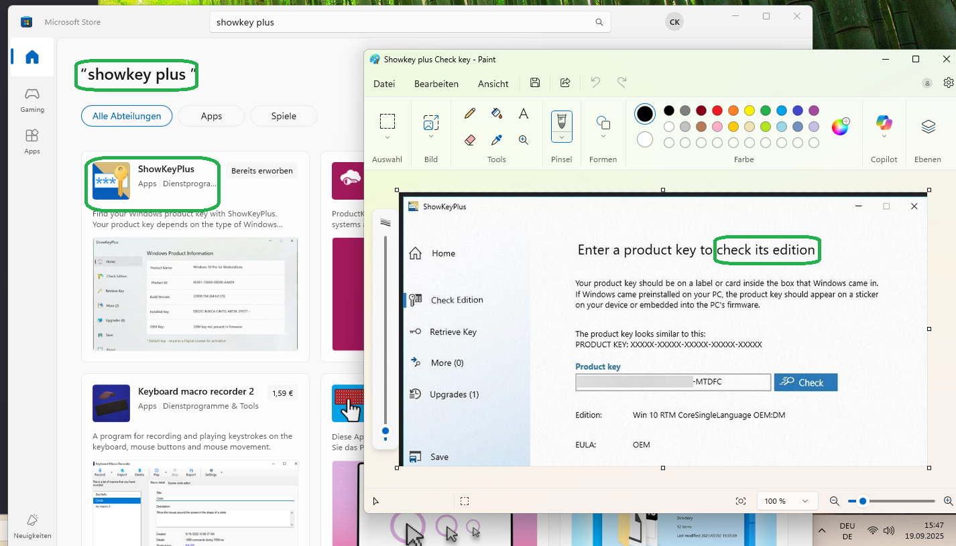The width and height of the screenshot is (956, 546).
Task: Select the Apps filter pill
Action: coord(211,116)
